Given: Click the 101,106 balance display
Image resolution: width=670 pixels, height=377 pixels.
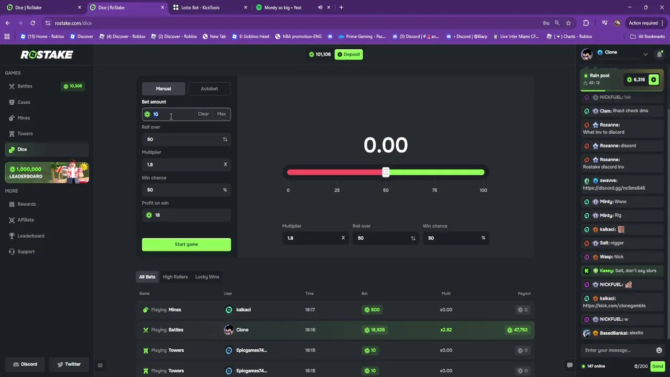Looking at the screenshot, I should click(320, 54).
